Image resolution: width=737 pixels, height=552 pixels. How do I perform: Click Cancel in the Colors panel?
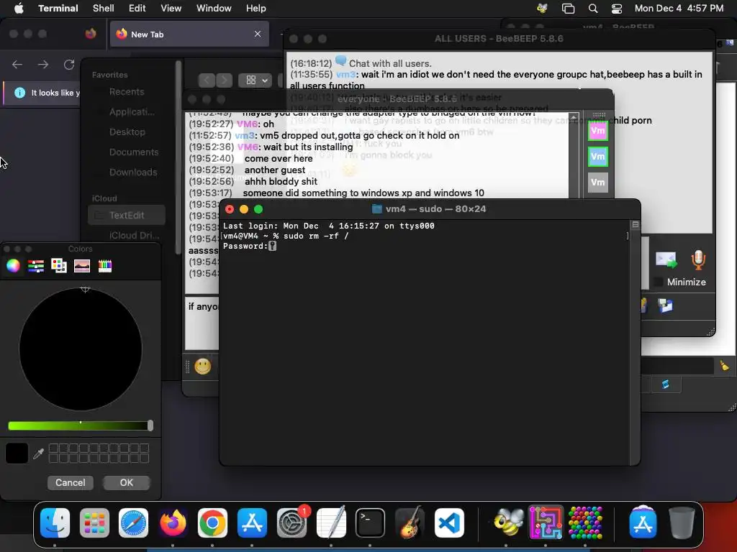pyautogui.click(x=71, y=482)
